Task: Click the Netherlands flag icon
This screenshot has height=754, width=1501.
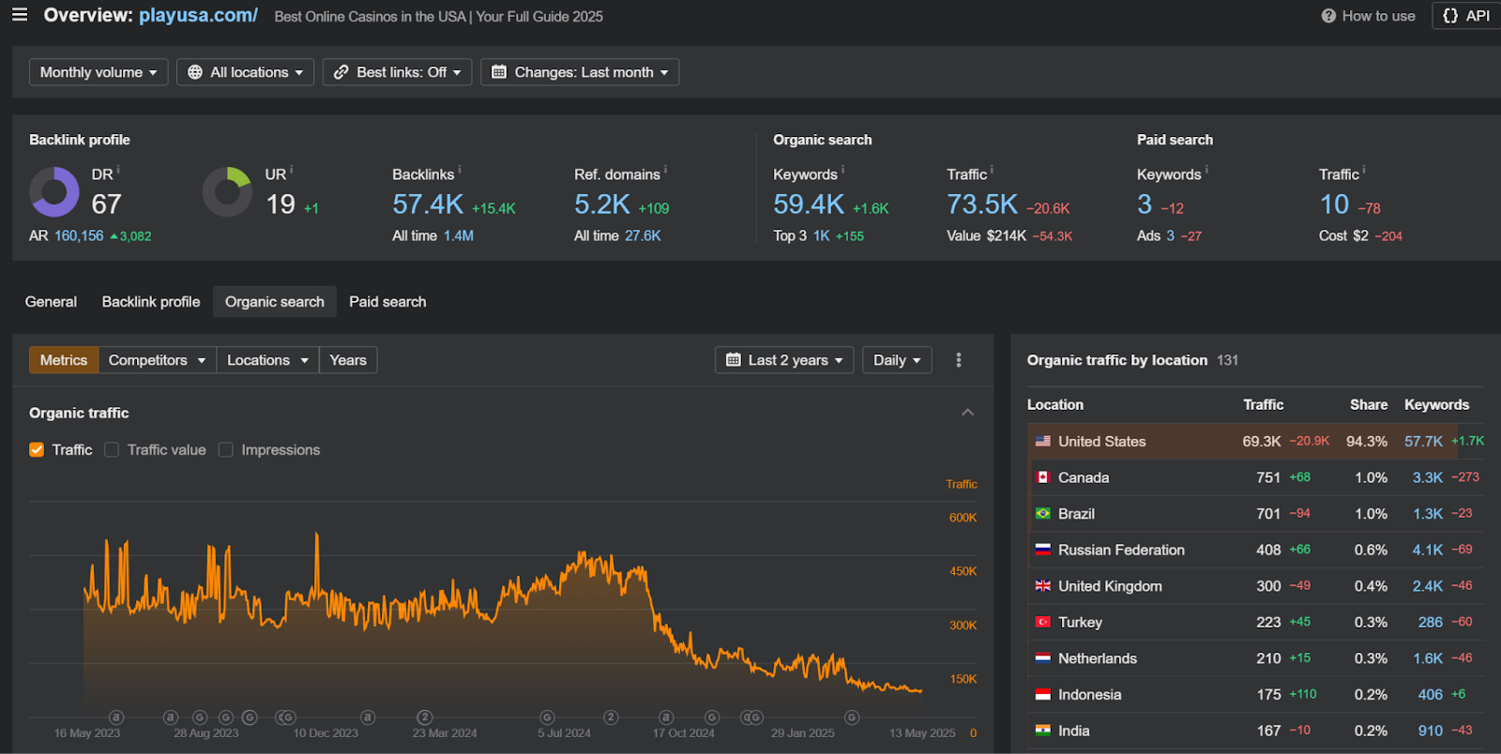Action: [x=1043, y=658]
